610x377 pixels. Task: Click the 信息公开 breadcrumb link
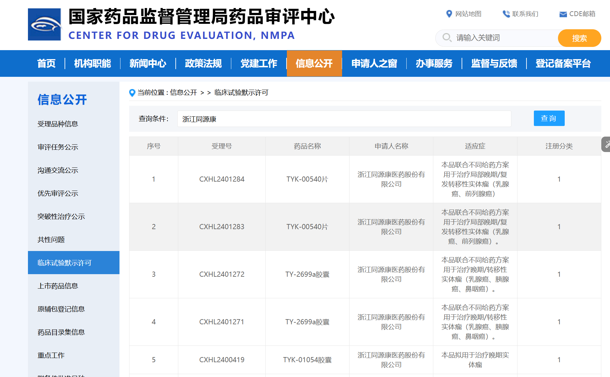183,93
